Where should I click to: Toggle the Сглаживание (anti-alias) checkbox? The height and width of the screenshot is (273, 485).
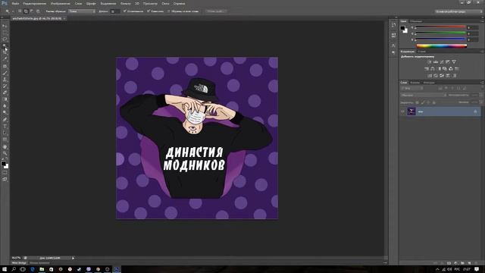124,11
